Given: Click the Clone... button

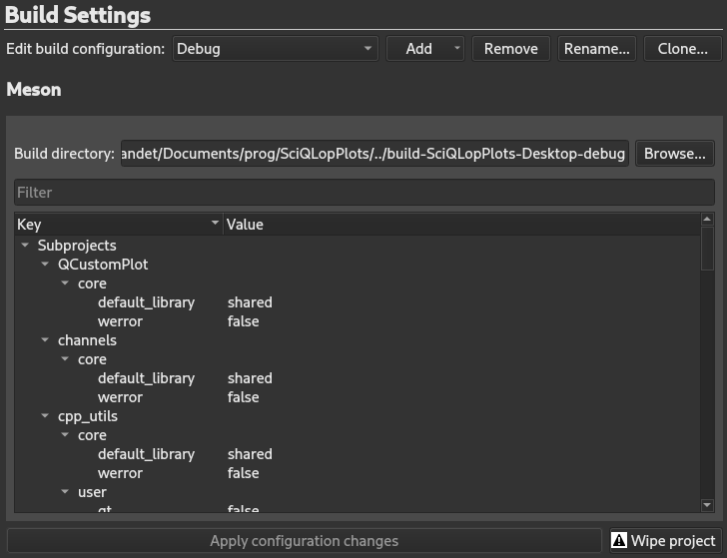Looking at the screenshot, I should pos(683,48).
